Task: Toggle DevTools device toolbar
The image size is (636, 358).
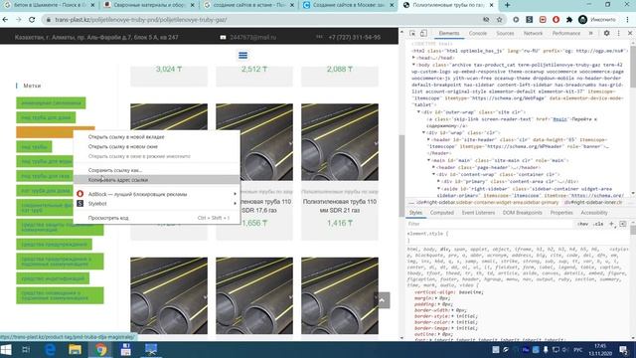Action: [x=423, y=33]
